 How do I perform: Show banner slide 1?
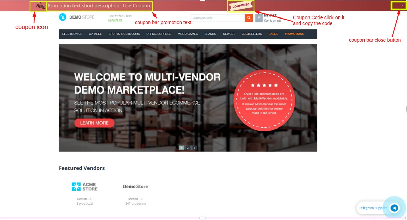pos(181,147)
